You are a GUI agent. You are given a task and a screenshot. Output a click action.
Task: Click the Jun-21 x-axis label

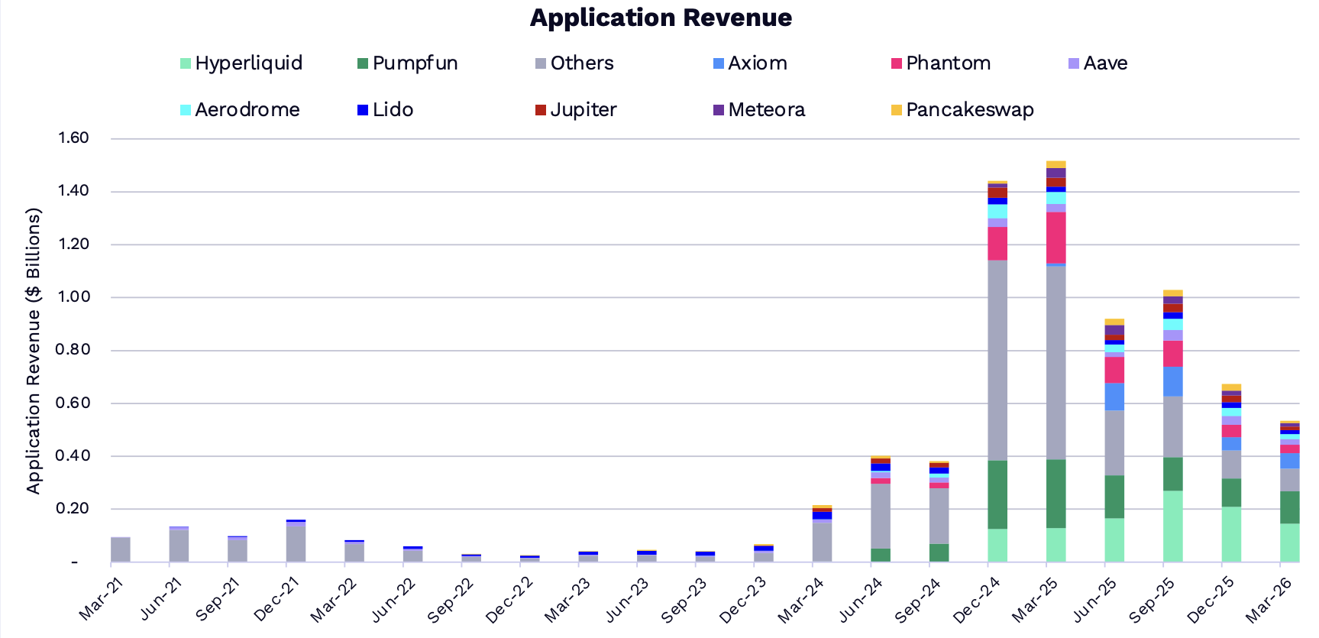pyautogui.click(x=160, y=598)
